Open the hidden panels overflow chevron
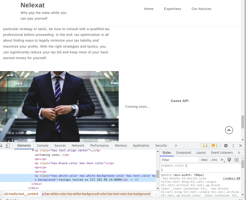 (x=176, y=146)
